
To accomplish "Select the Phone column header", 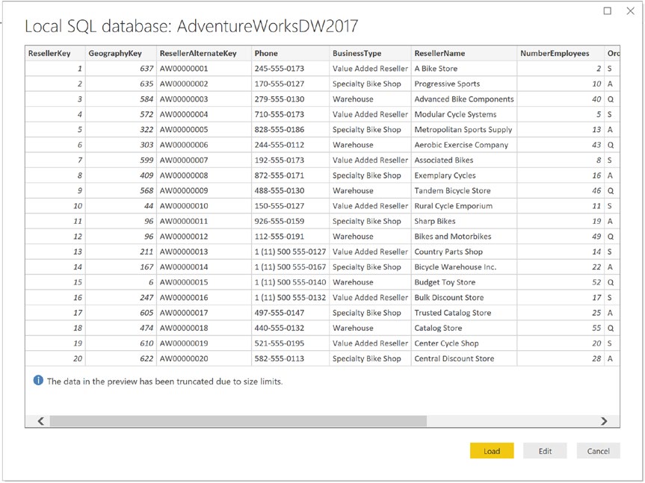I will pos(290,54).
